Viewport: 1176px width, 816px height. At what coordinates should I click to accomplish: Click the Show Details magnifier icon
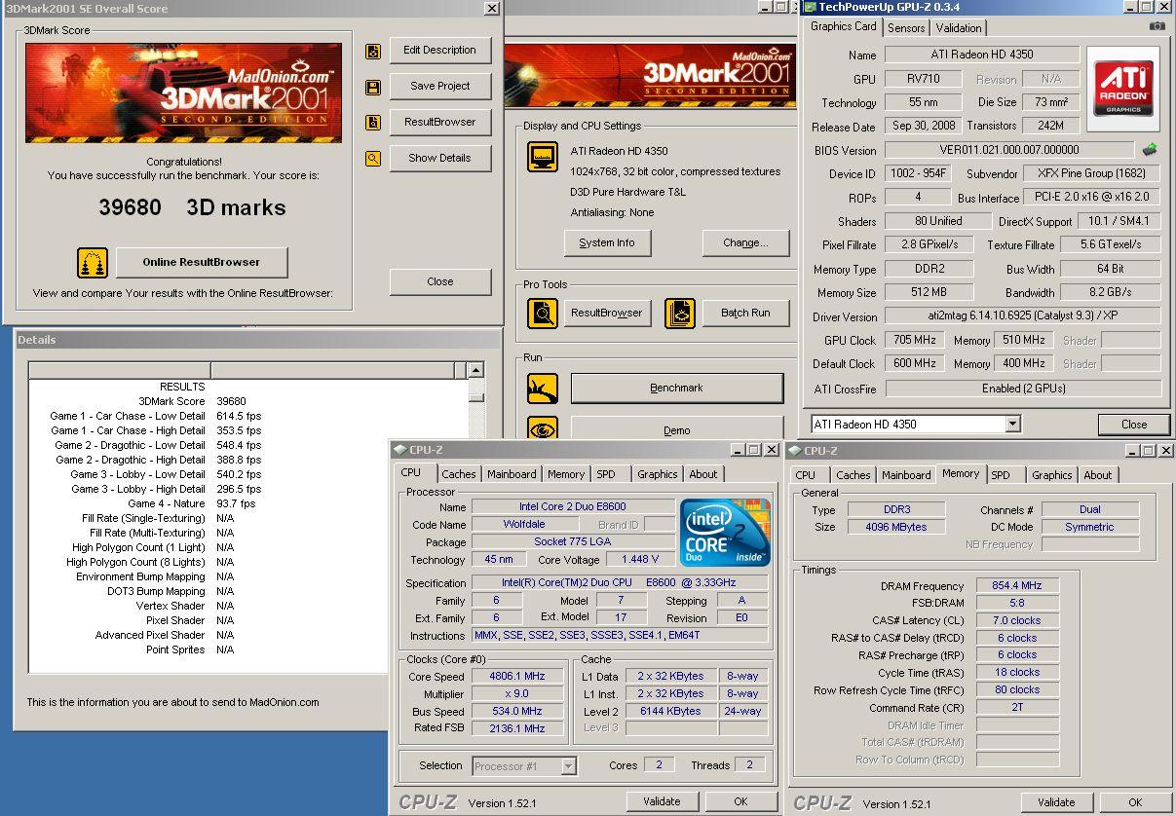373,159
